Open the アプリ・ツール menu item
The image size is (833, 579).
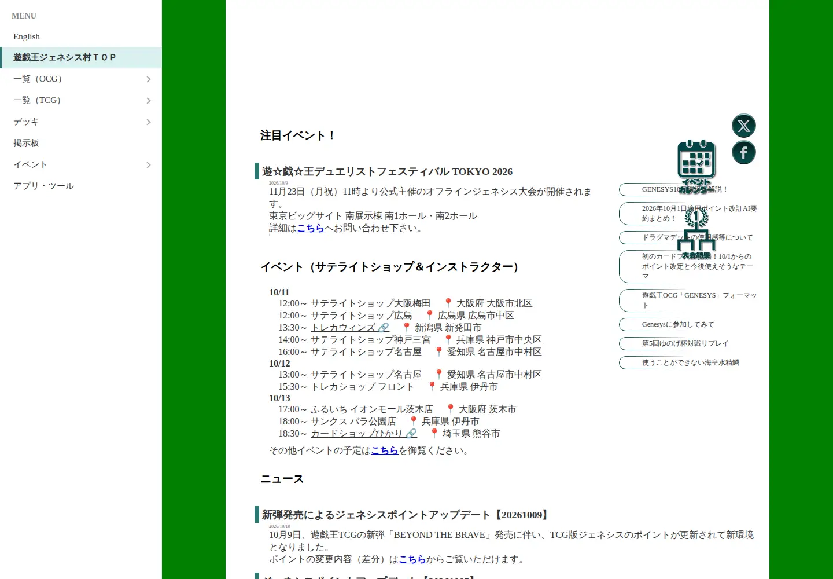(81, 186)
